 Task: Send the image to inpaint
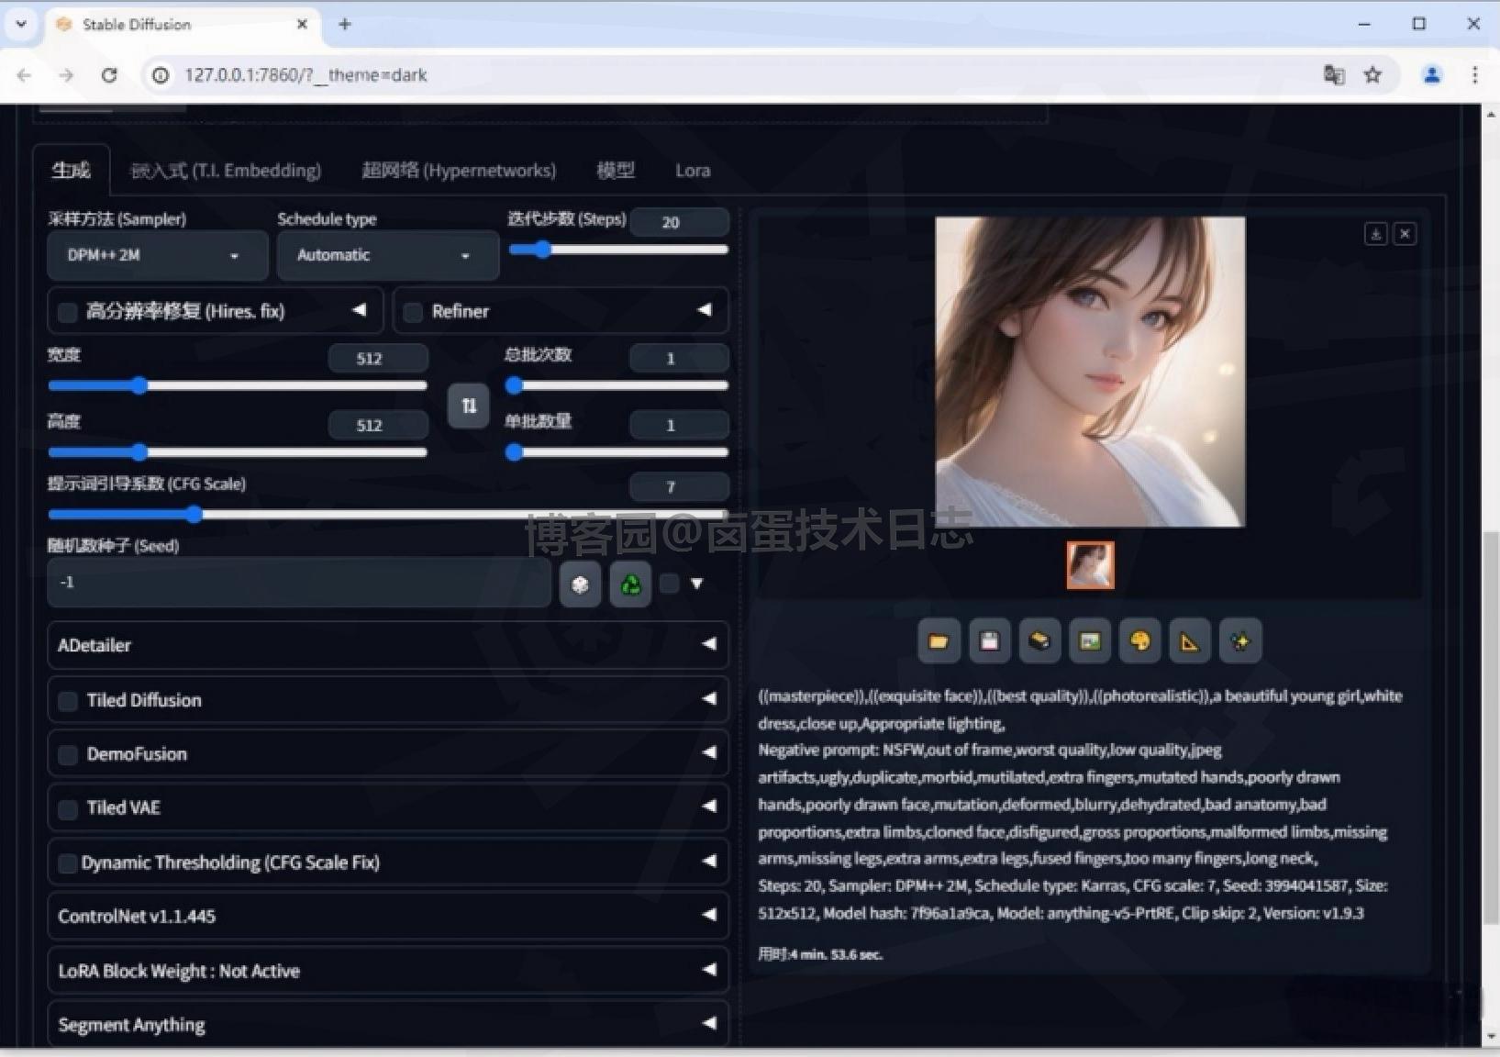pyautogui.click(x=1139, y=640)
